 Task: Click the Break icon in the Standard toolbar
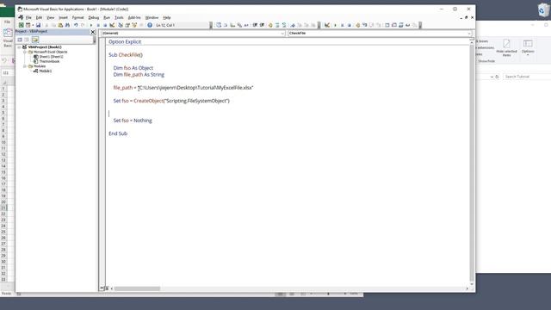[x=98, y=25]
